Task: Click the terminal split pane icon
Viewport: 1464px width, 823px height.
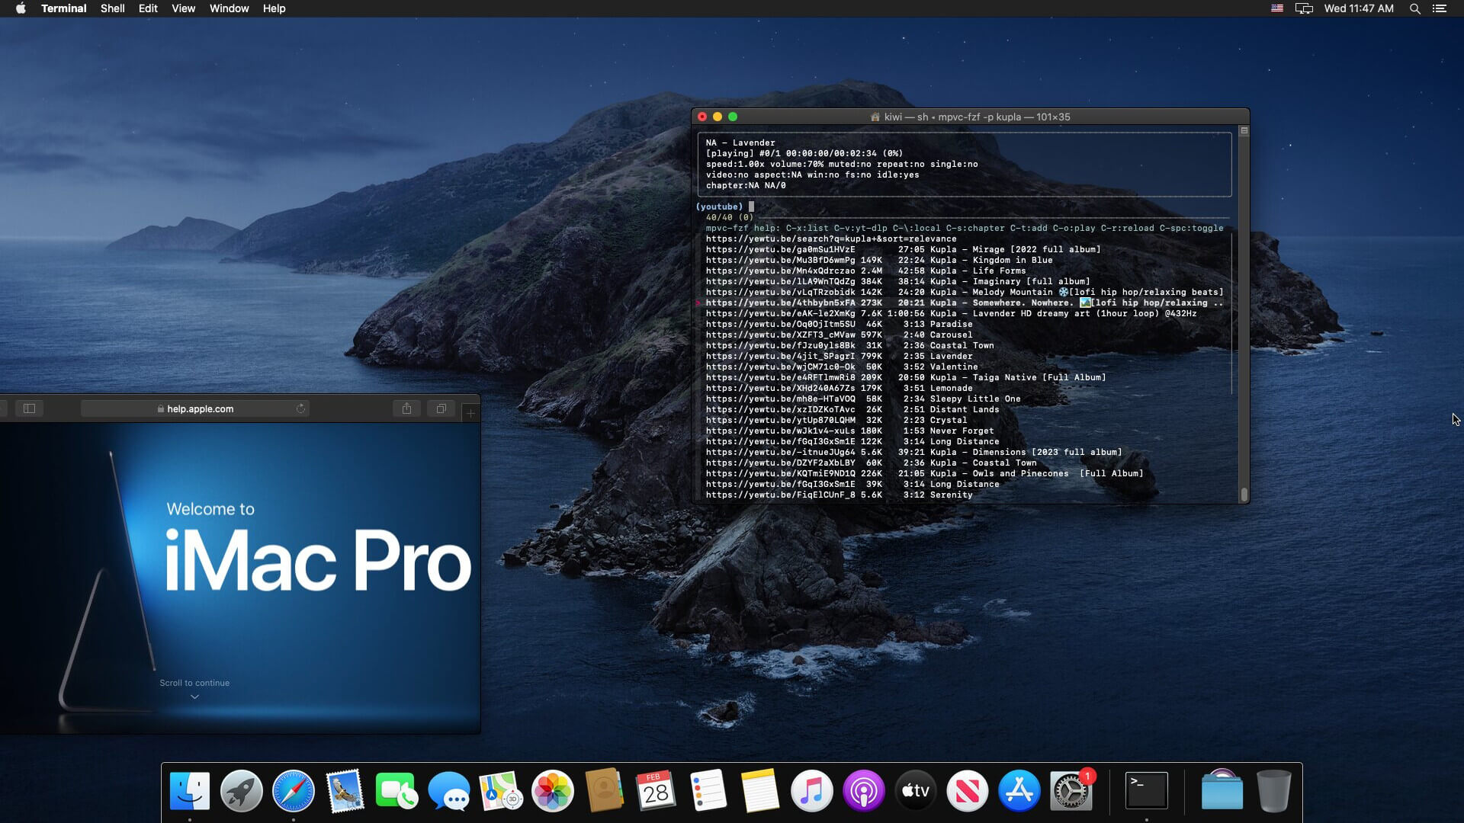Action: coord(1244,131)
